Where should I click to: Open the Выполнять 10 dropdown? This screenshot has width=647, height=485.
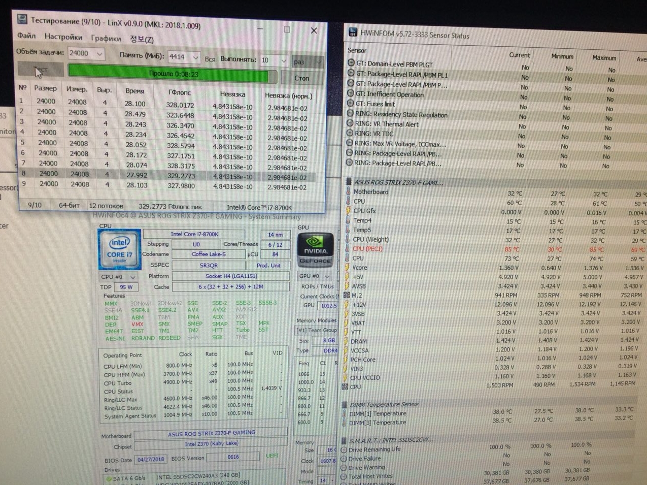283,60
